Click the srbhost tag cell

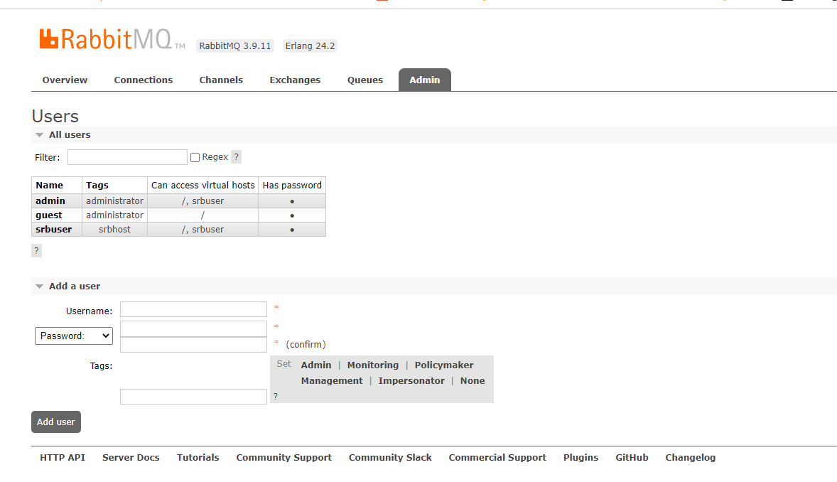click(x=115, y=229)
